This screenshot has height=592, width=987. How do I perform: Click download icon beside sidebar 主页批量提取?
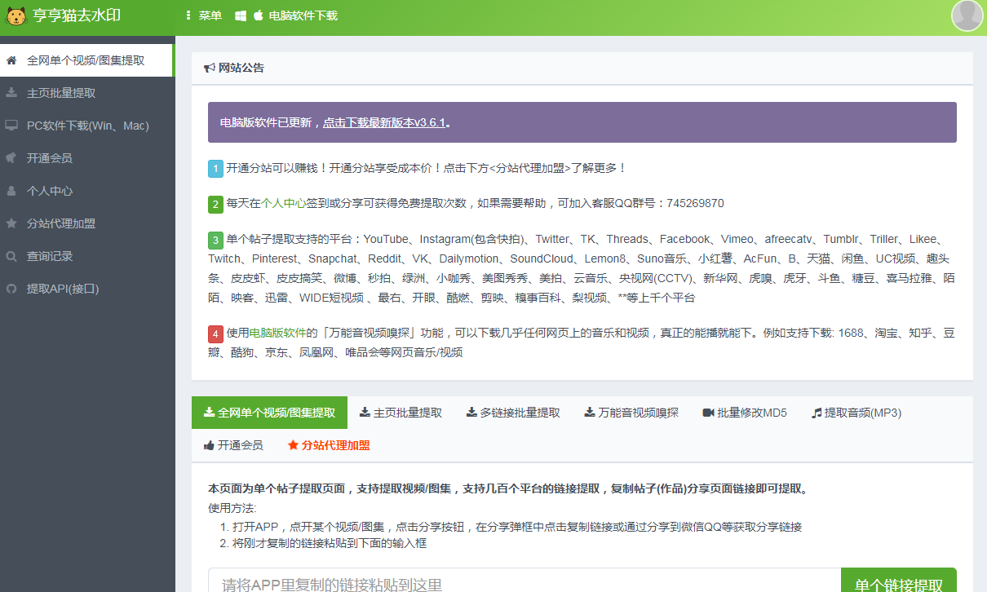tap(11, 93)
